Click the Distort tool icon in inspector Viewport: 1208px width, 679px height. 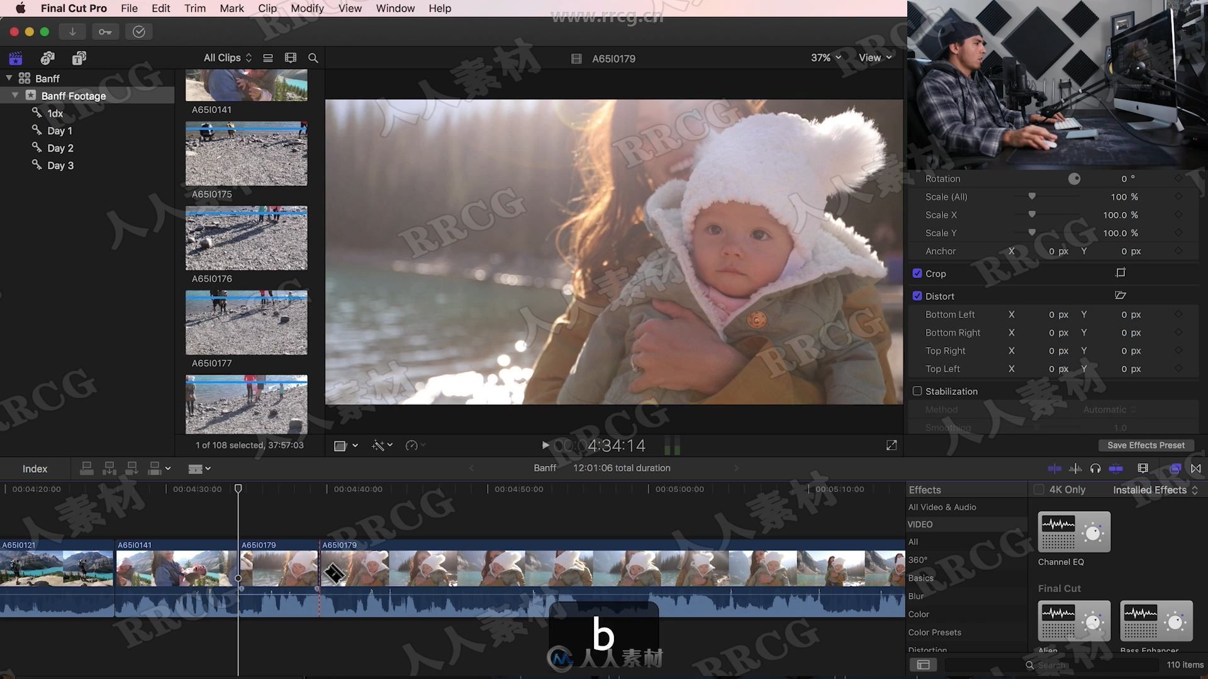[1121, 295]
